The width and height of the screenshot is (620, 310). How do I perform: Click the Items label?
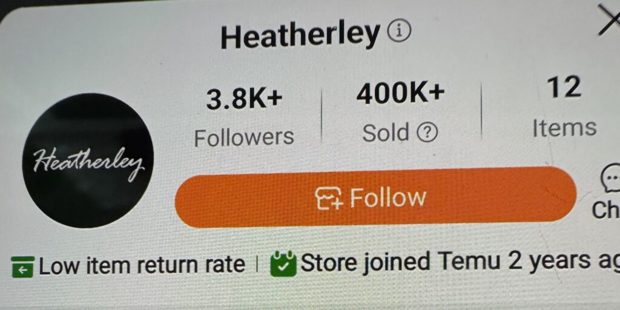point(564,128)
